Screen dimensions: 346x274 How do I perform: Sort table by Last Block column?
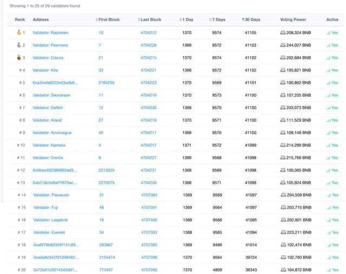(x=151, y=19)
